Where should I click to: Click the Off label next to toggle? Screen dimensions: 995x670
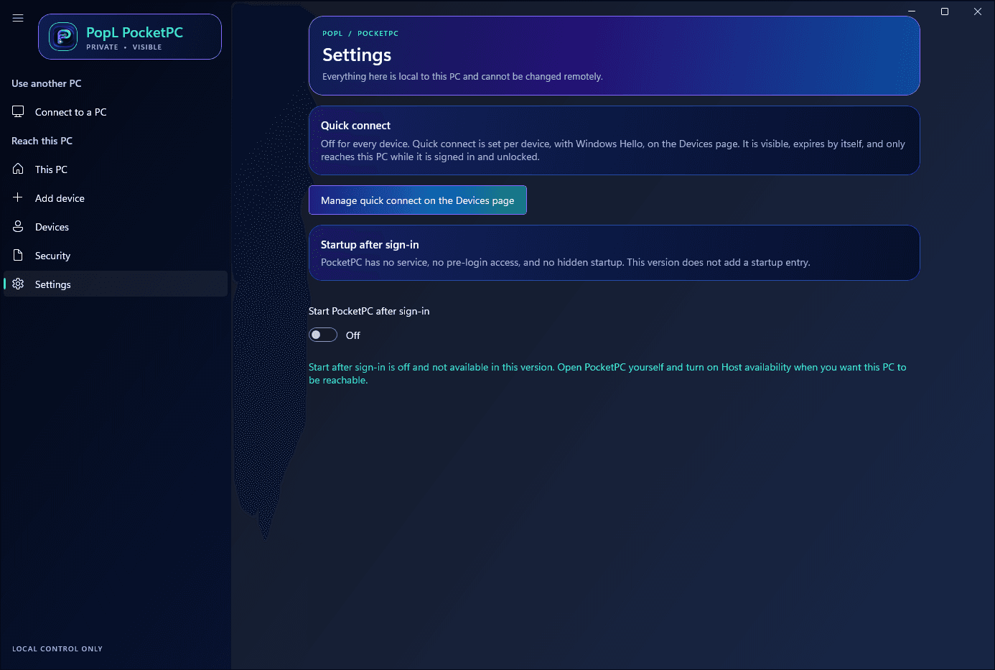pos(353,335)
